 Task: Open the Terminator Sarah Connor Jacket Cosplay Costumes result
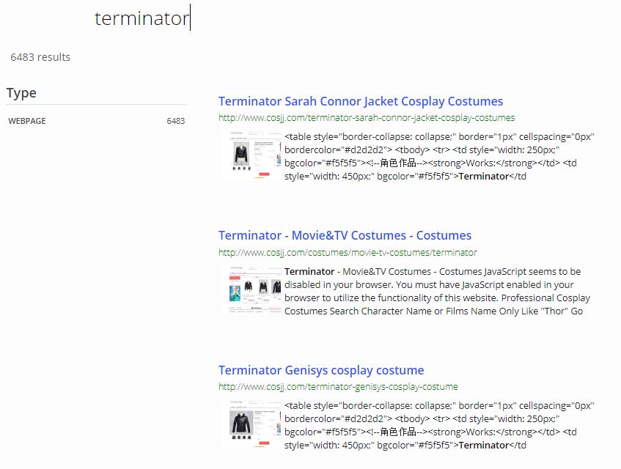pos(359,100)
